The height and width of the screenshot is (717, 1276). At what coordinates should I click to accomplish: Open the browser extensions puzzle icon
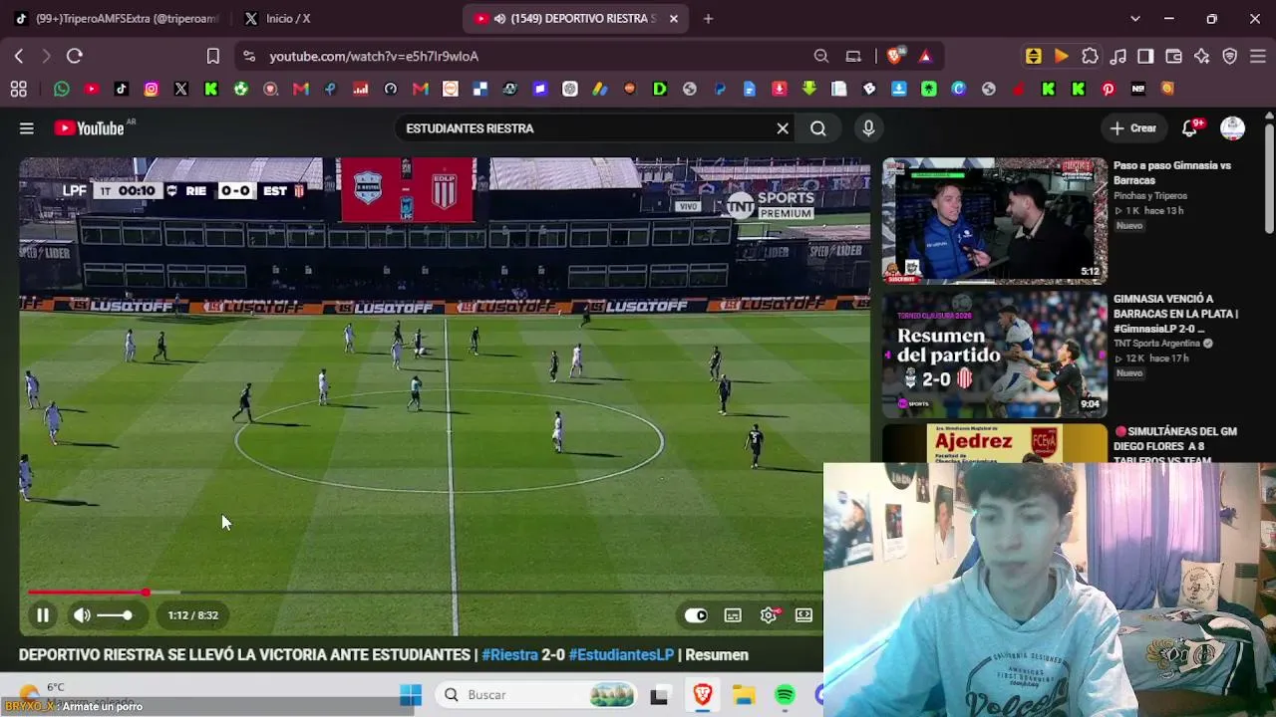click(x=1090, y=57)
